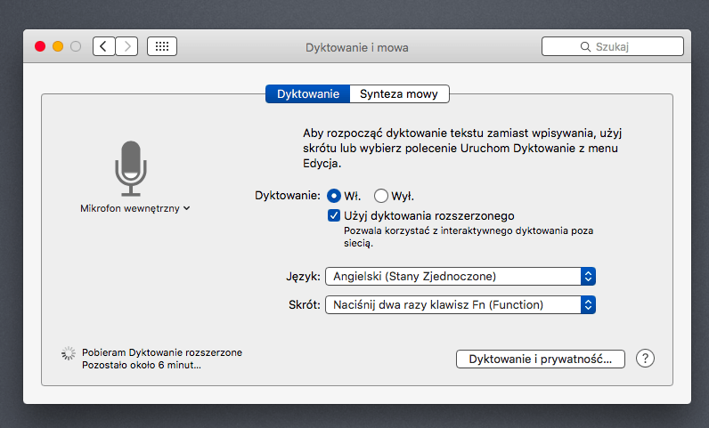The height and width of the screenshot is (428, 709).
Task: Click 'Aby rozpocząć dyktowanie tekstu' instructions text
Action: pyautogui.click(x=462, y=148)
